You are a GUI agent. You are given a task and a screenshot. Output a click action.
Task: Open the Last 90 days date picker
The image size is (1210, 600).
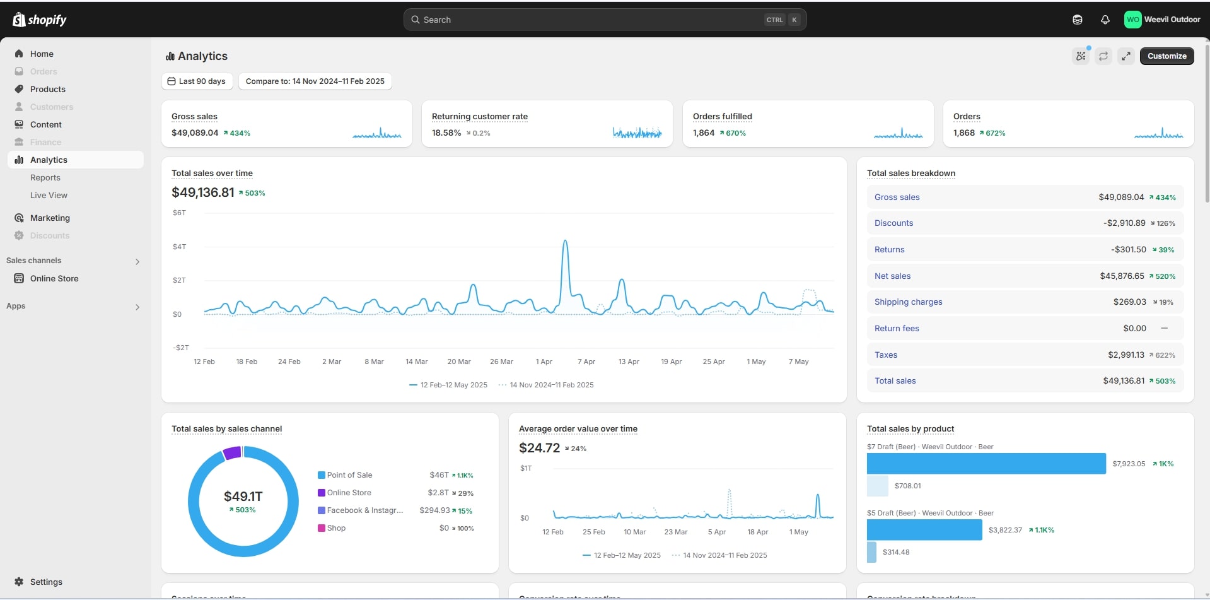[x=197, y=81]
